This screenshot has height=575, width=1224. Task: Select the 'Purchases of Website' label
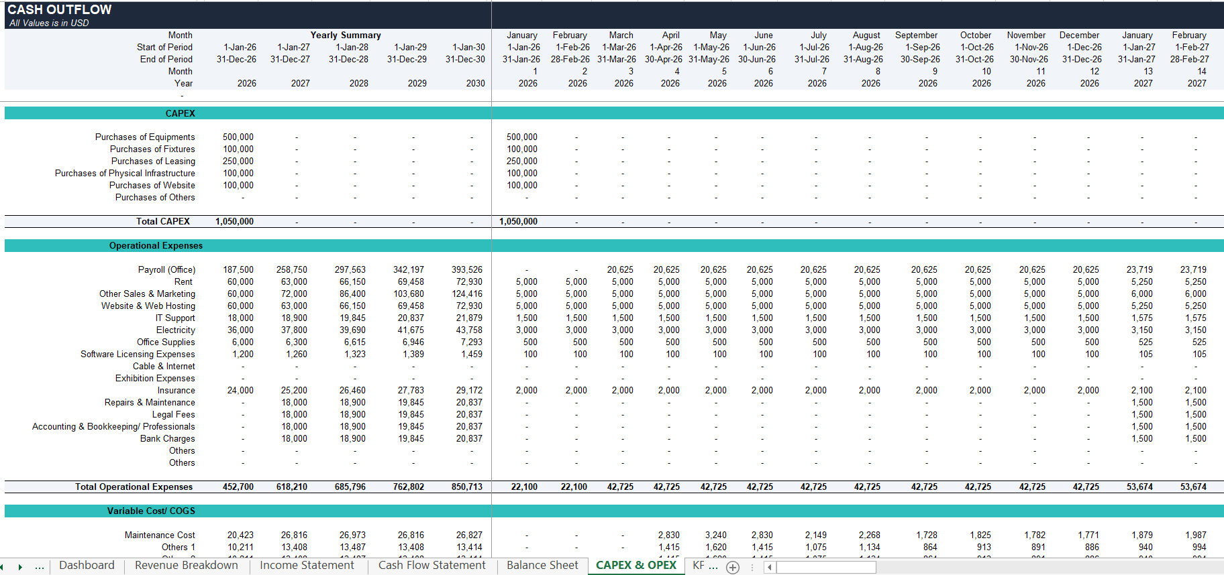click(152, 185)
